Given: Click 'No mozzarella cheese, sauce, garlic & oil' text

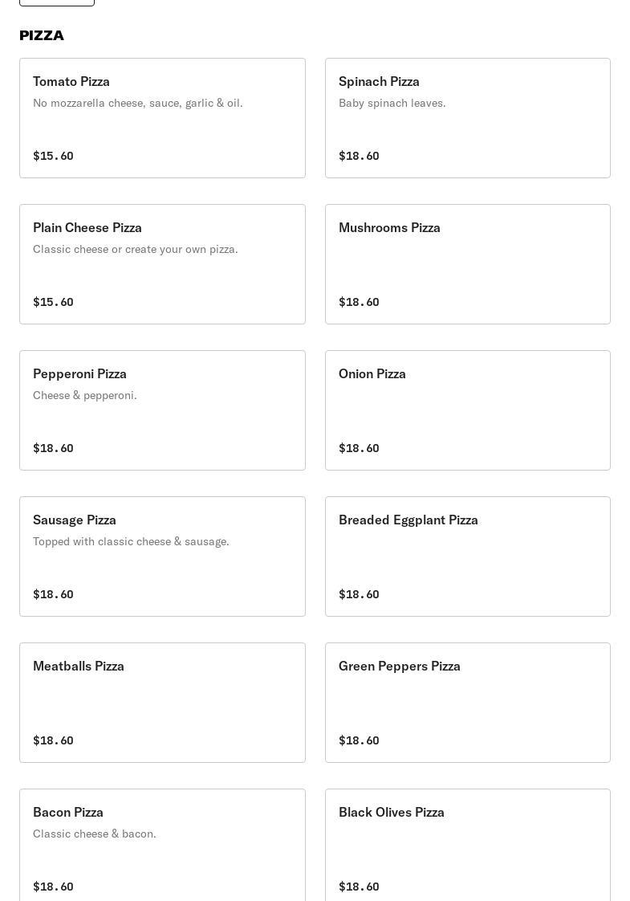Looking at the screenshot, I should click(x=138, y=103).
